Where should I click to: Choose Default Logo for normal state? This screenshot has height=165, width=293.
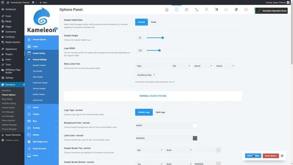point(144,112)
